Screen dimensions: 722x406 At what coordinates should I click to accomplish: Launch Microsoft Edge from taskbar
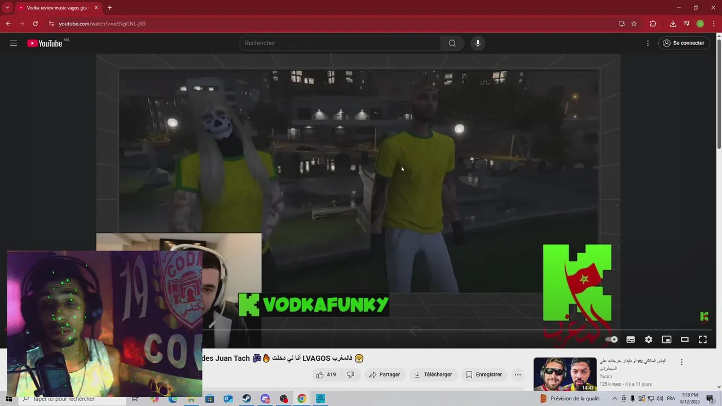click(173, 399)
